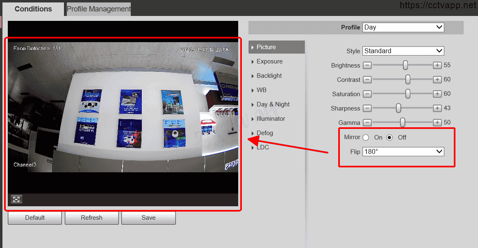Image resolution: width=478 pixels, height=248 pixels.
Task: Click the fullscreen icon below the video preview
Action: pos(16,199)
